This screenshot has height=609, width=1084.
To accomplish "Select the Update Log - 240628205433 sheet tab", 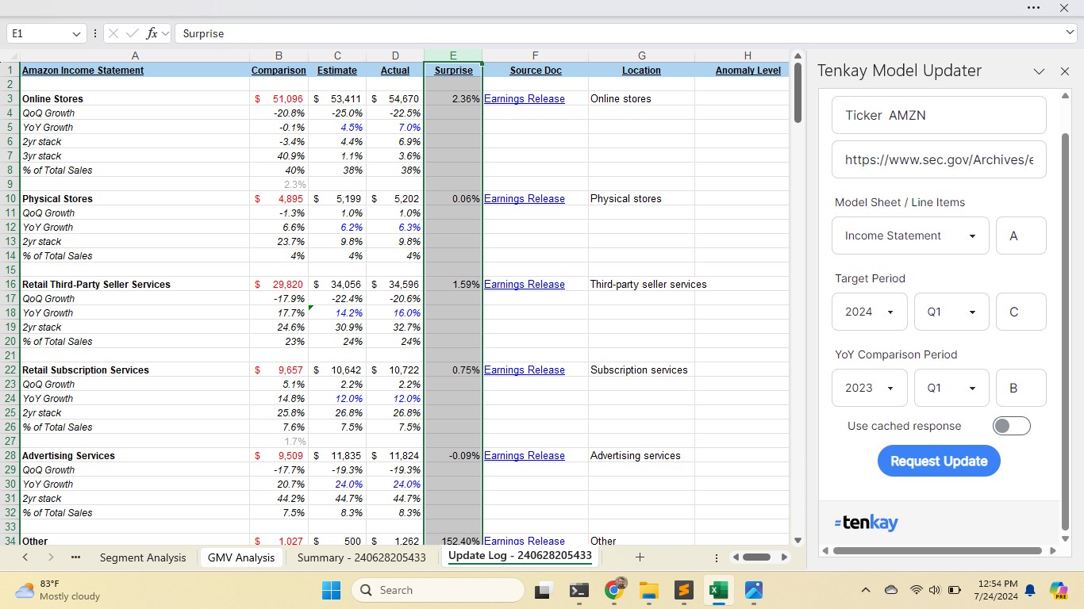I will click(520, 556).
